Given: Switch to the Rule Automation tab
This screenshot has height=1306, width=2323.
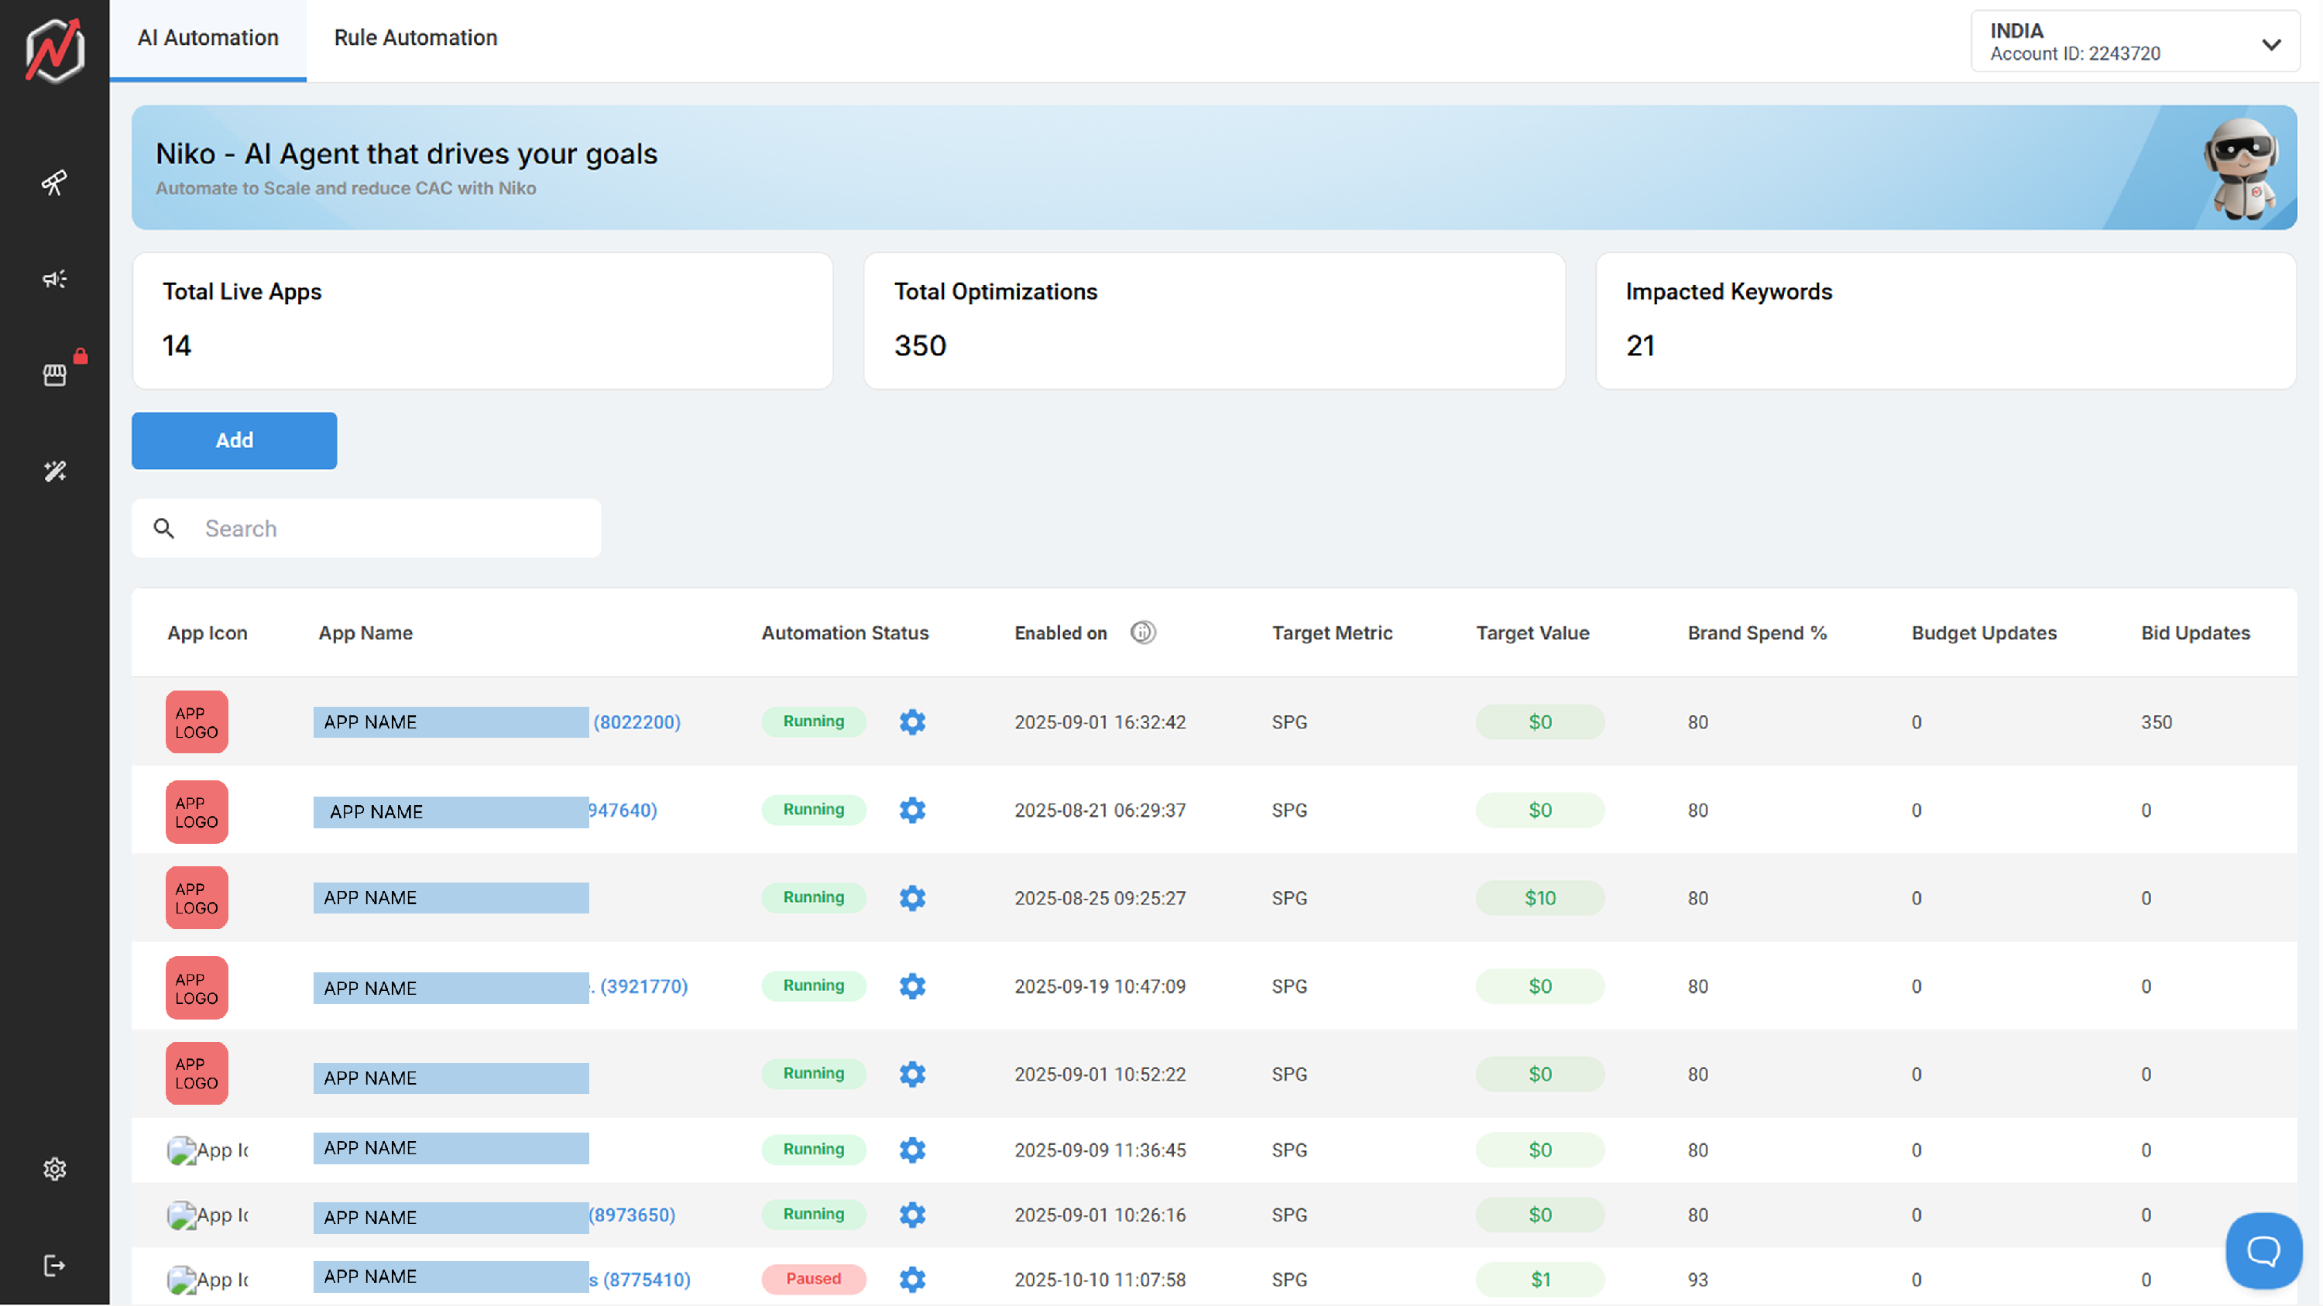Looking at the screenshot, I should tap(415, 38).
